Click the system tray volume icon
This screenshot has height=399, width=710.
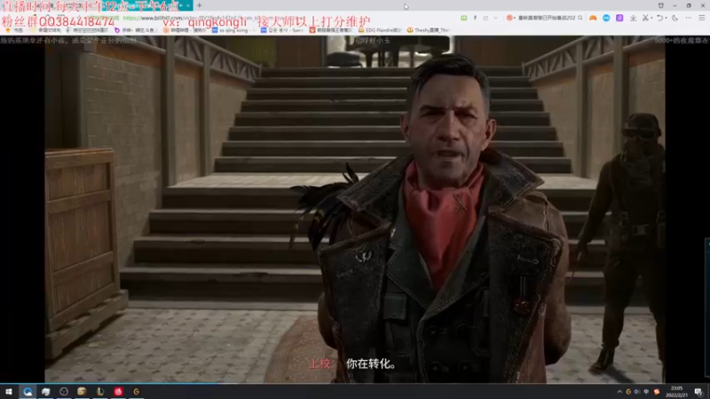pos(637,392)
